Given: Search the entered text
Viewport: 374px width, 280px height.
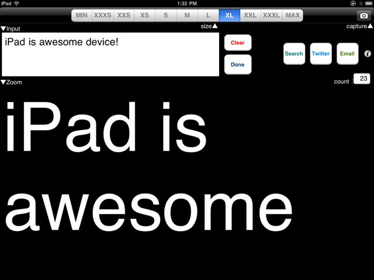Looking at the screenshot, I should pos(294,54).
